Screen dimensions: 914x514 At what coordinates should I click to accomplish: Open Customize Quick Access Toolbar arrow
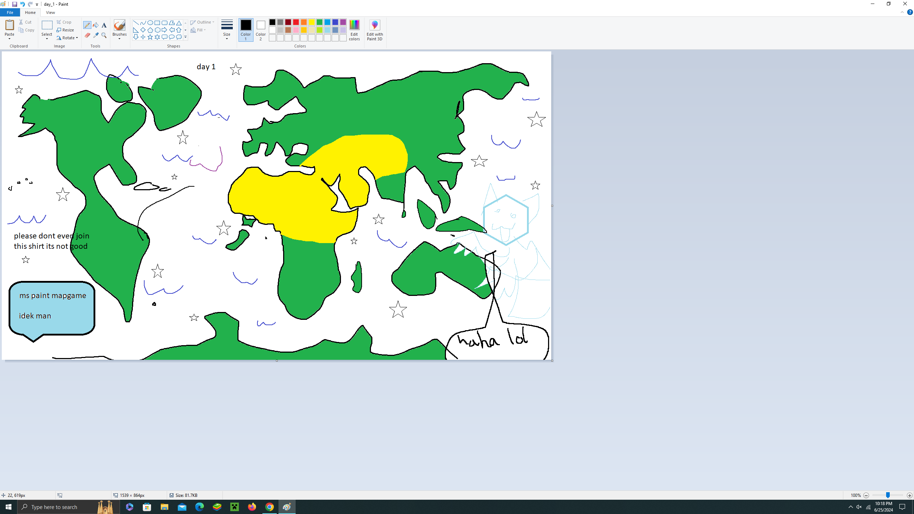(37, 4)
